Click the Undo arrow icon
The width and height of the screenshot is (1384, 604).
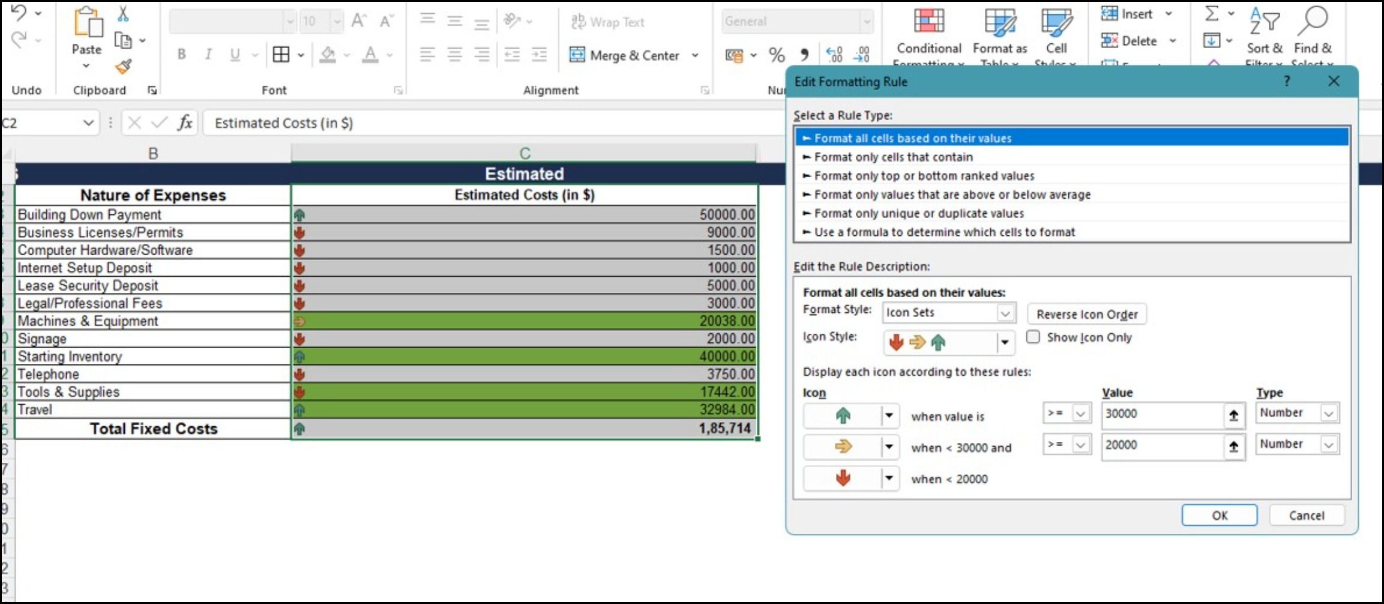19,13
